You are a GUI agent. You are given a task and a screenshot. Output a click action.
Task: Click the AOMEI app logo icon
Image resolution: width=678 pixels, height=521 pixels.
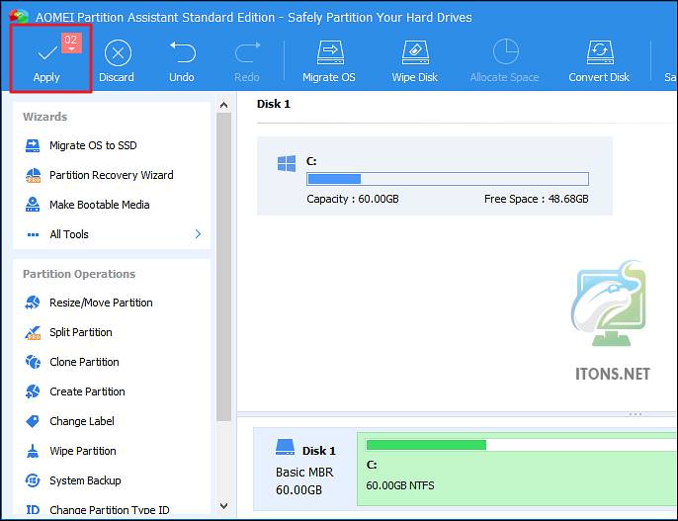click(x=19, y=17)
